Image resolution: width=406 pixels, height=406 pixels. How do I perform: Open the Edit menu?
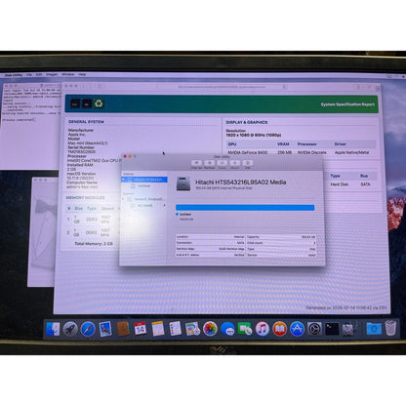[39, 74]
